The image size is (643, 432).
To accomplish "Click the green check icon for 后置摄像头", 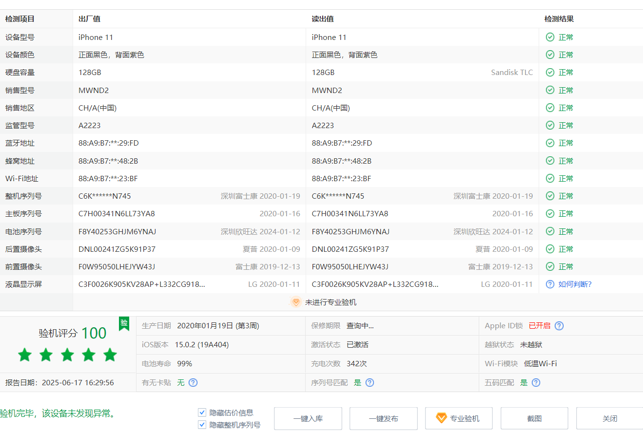I will click(x=550, y=249).
